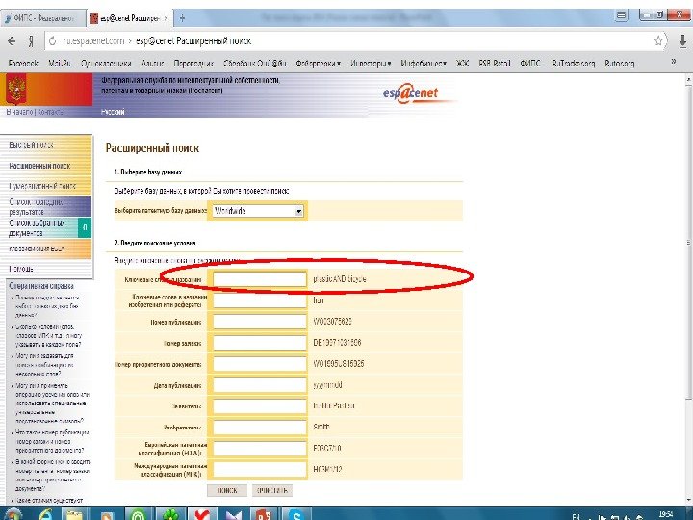
Task: Open the PSB Retail bookmark
Action: pos(495,64)
